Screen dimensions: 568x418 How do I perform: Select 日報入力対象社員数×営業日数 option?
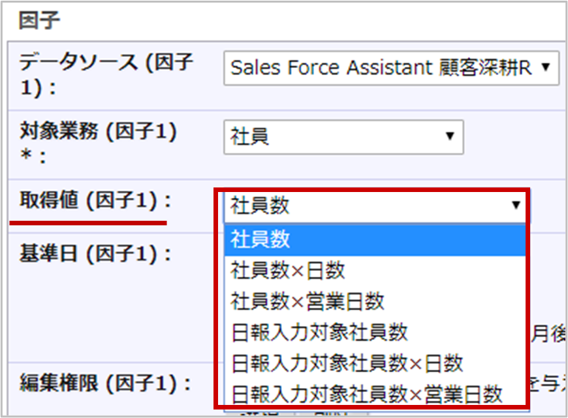375,394
